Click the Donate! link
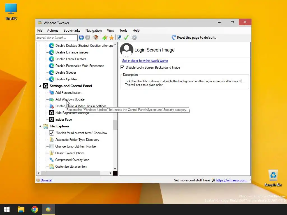 (46, 180)
